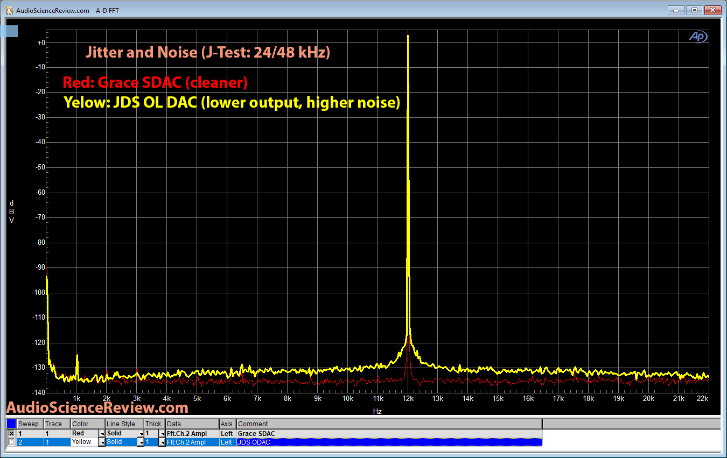The height and width of the screenshot is (458, 727).
Task: Open Line Style dropdown for JDS ODAC row
Action: 141,442
